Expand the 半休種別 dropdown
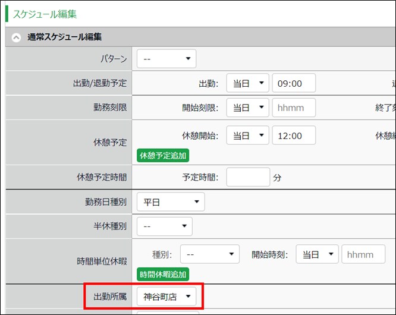This screenshot has width=396, height=315. [165, 226]
